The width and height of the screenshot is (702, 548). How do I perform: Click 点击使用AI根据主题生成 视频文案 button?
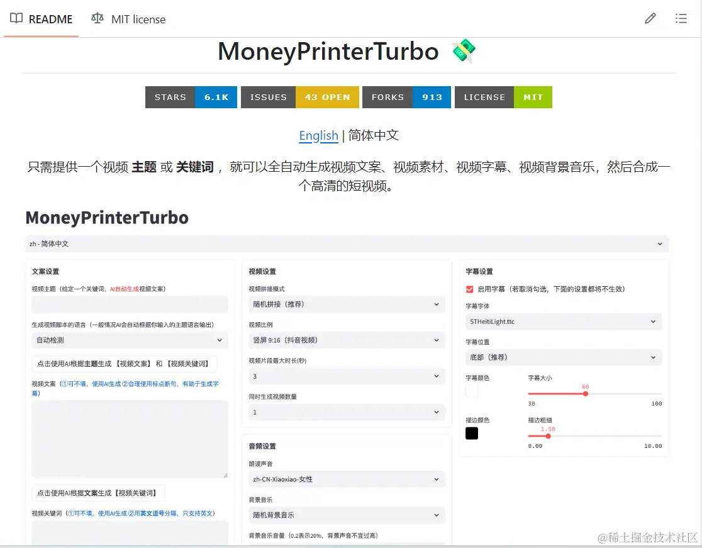pos(125,364)
